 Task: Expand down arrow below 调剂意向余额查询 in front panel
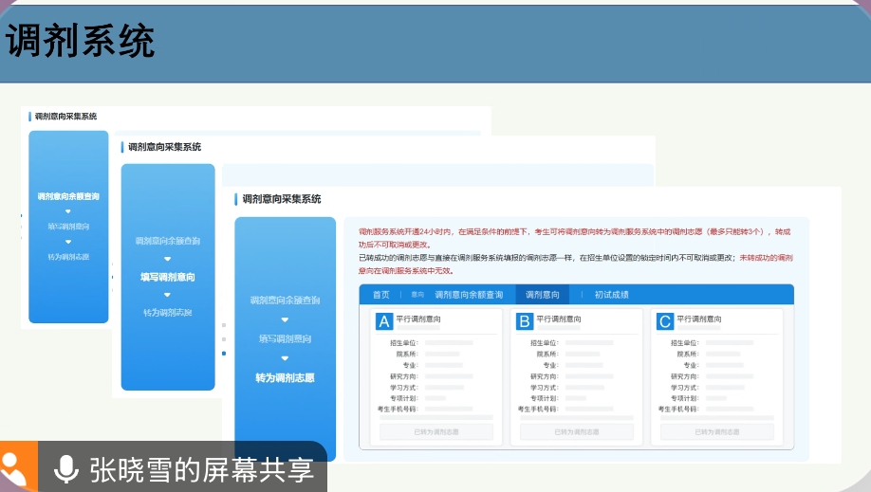(x=285, y=319)
